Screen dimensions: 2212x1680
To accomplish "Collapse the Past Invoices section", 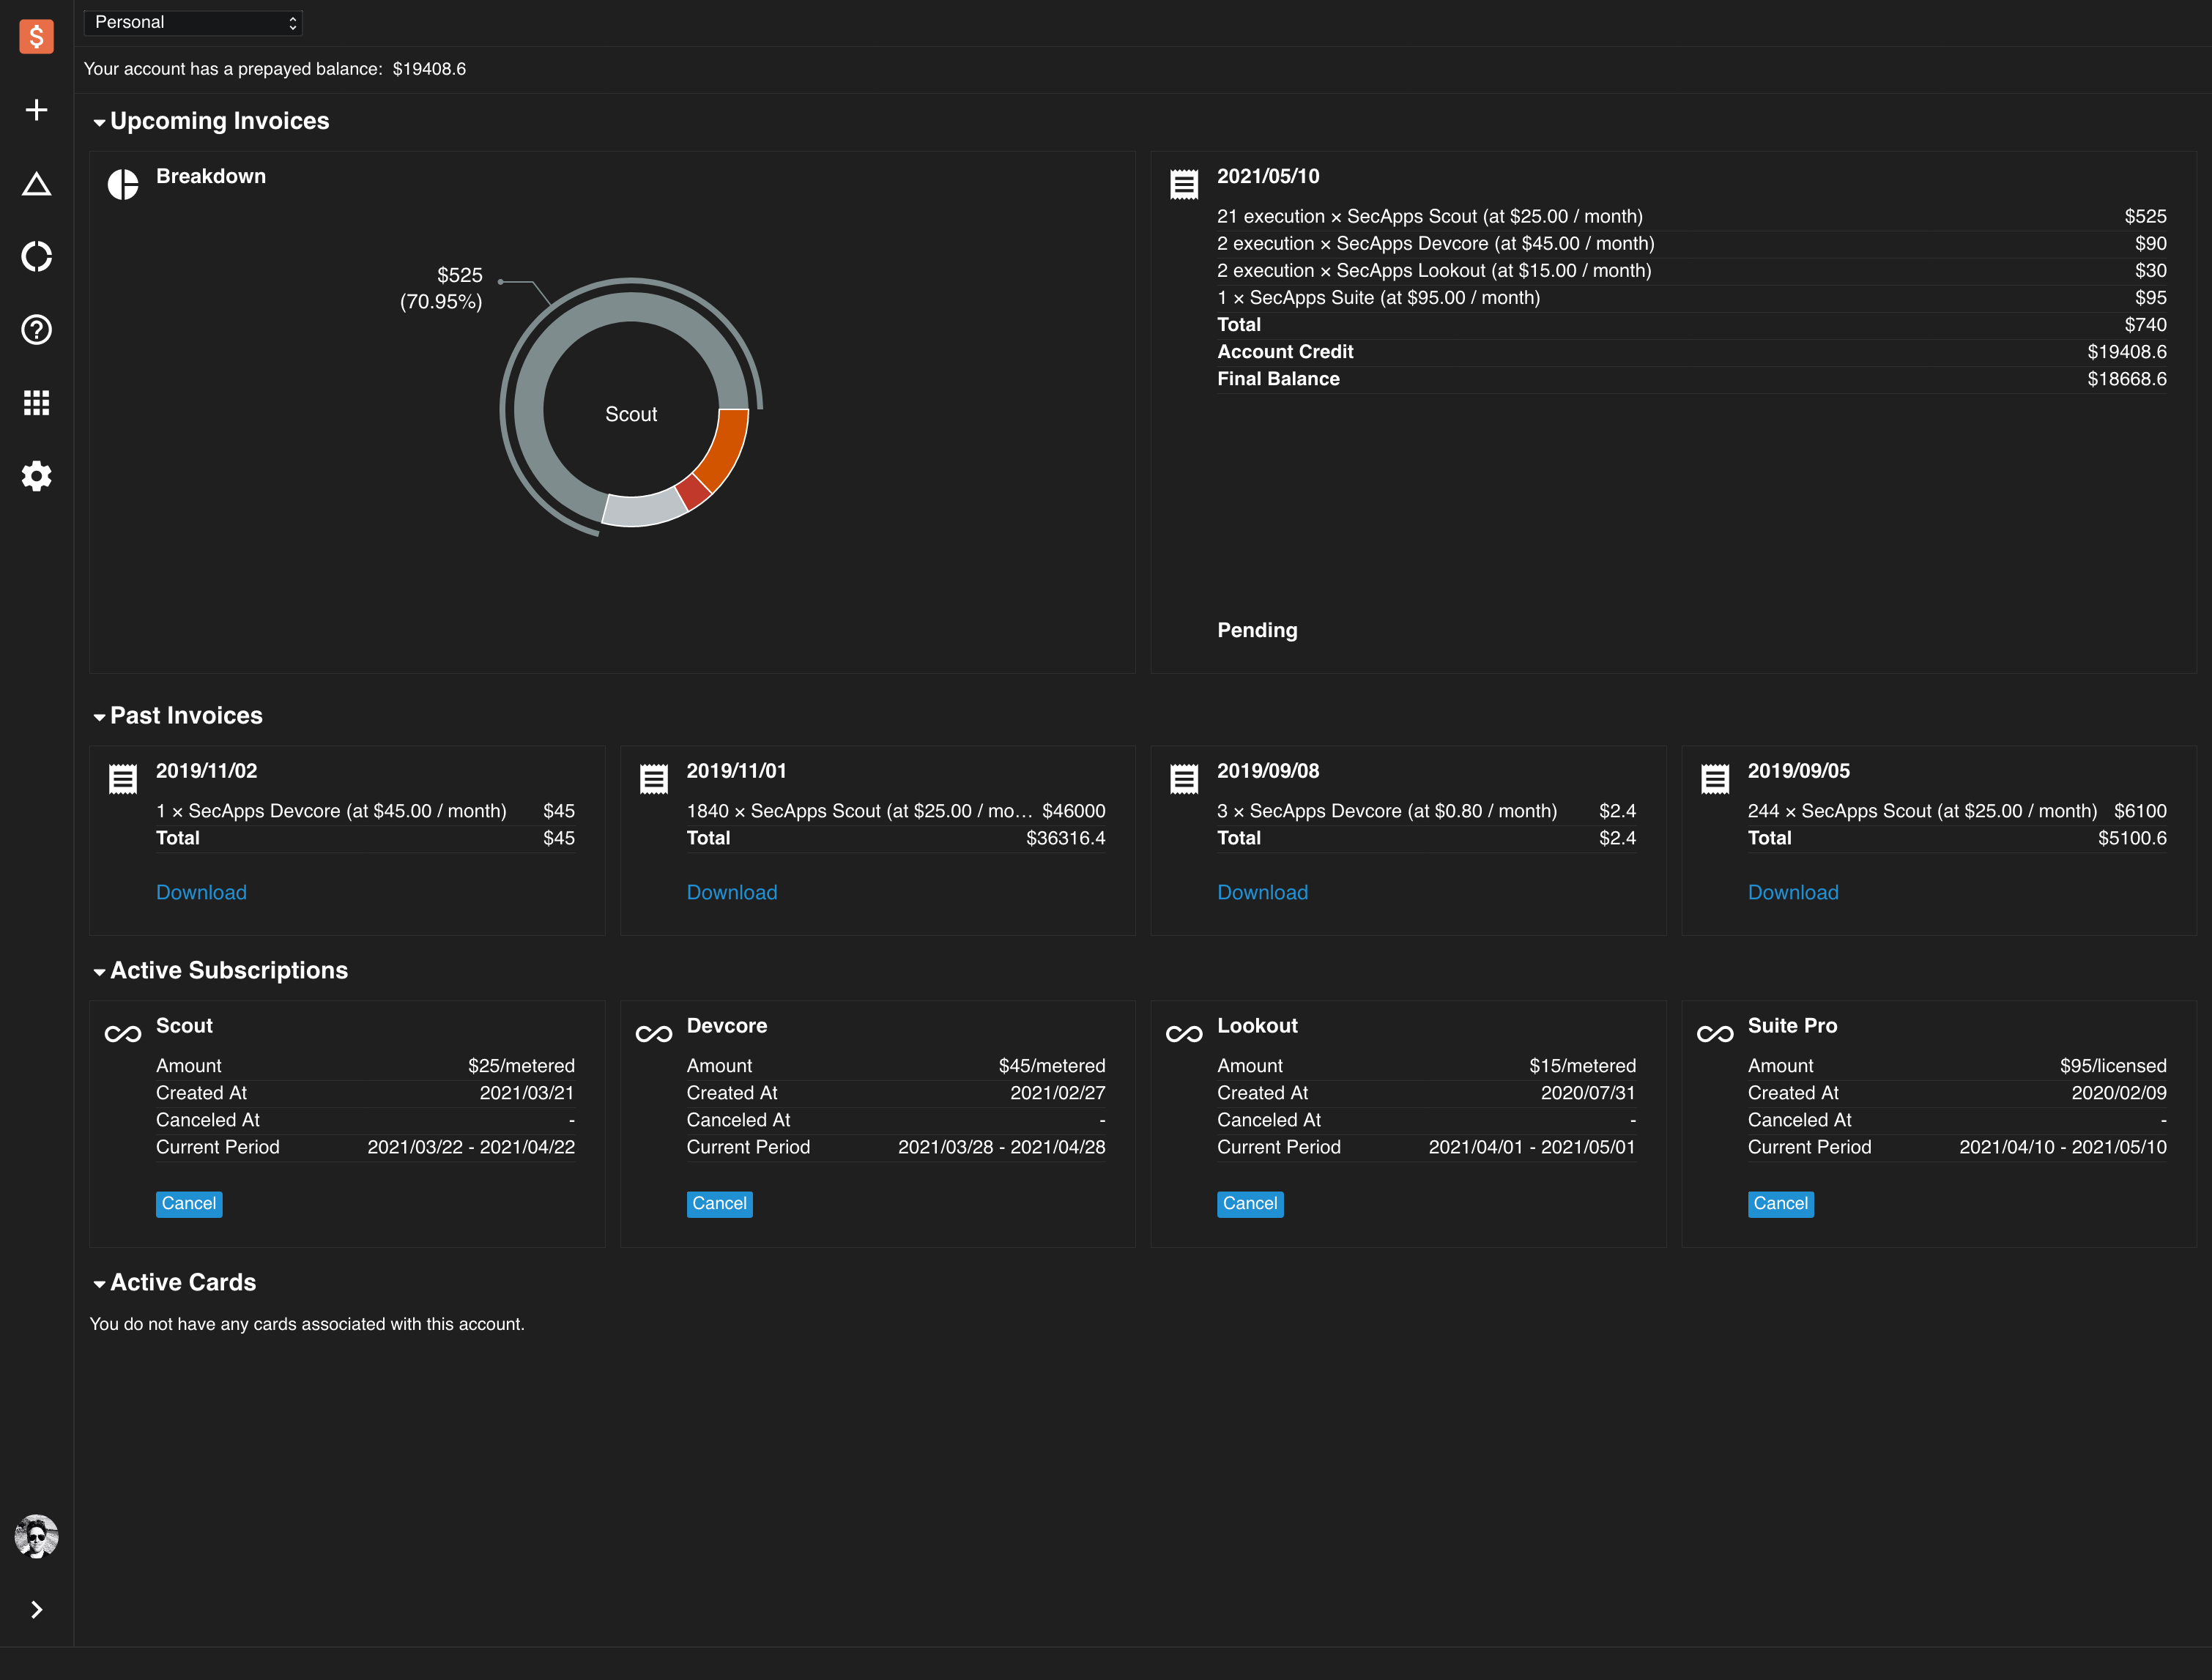I will tap(99, 716).
